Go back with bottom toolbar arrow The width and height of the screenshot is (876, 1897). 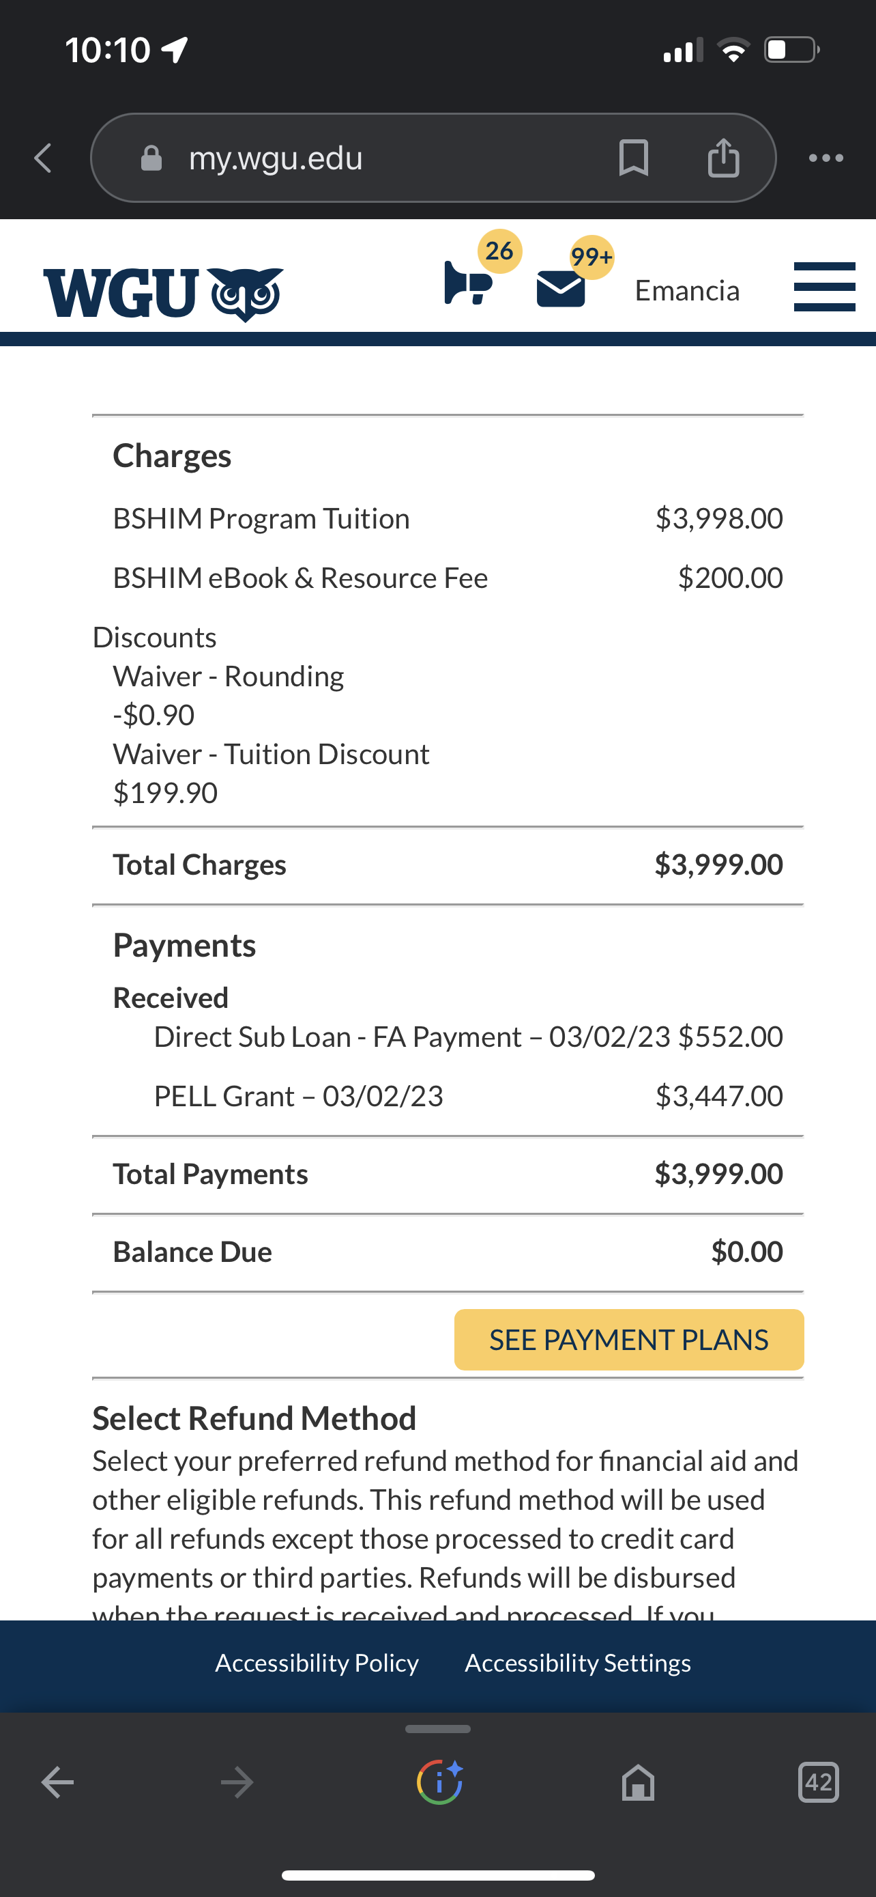coord(57,1783)
